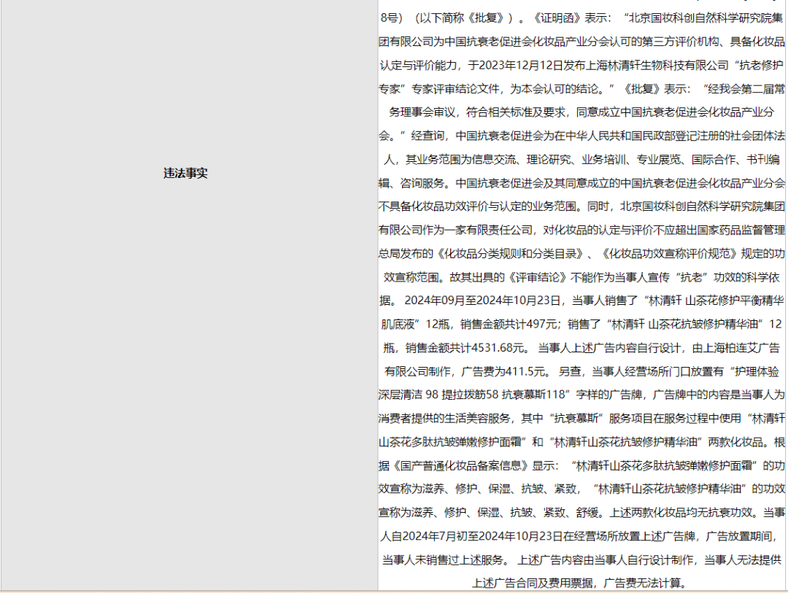788x593 pixels.
Task: Click 《化妆品分类规则和分类目录》 regulation title
Action: [x=511, y=253]
